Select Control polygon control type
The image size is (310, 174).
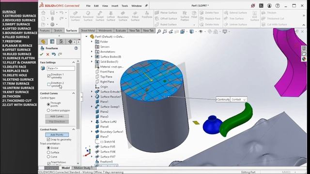point(48,111)
